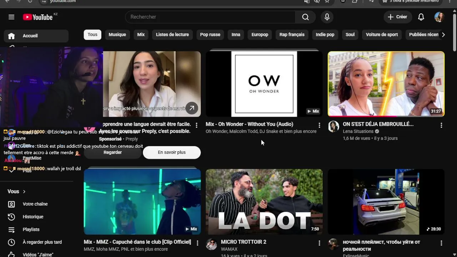Select the Musique filter chip
457x257 pixels.
click(117, 35)
